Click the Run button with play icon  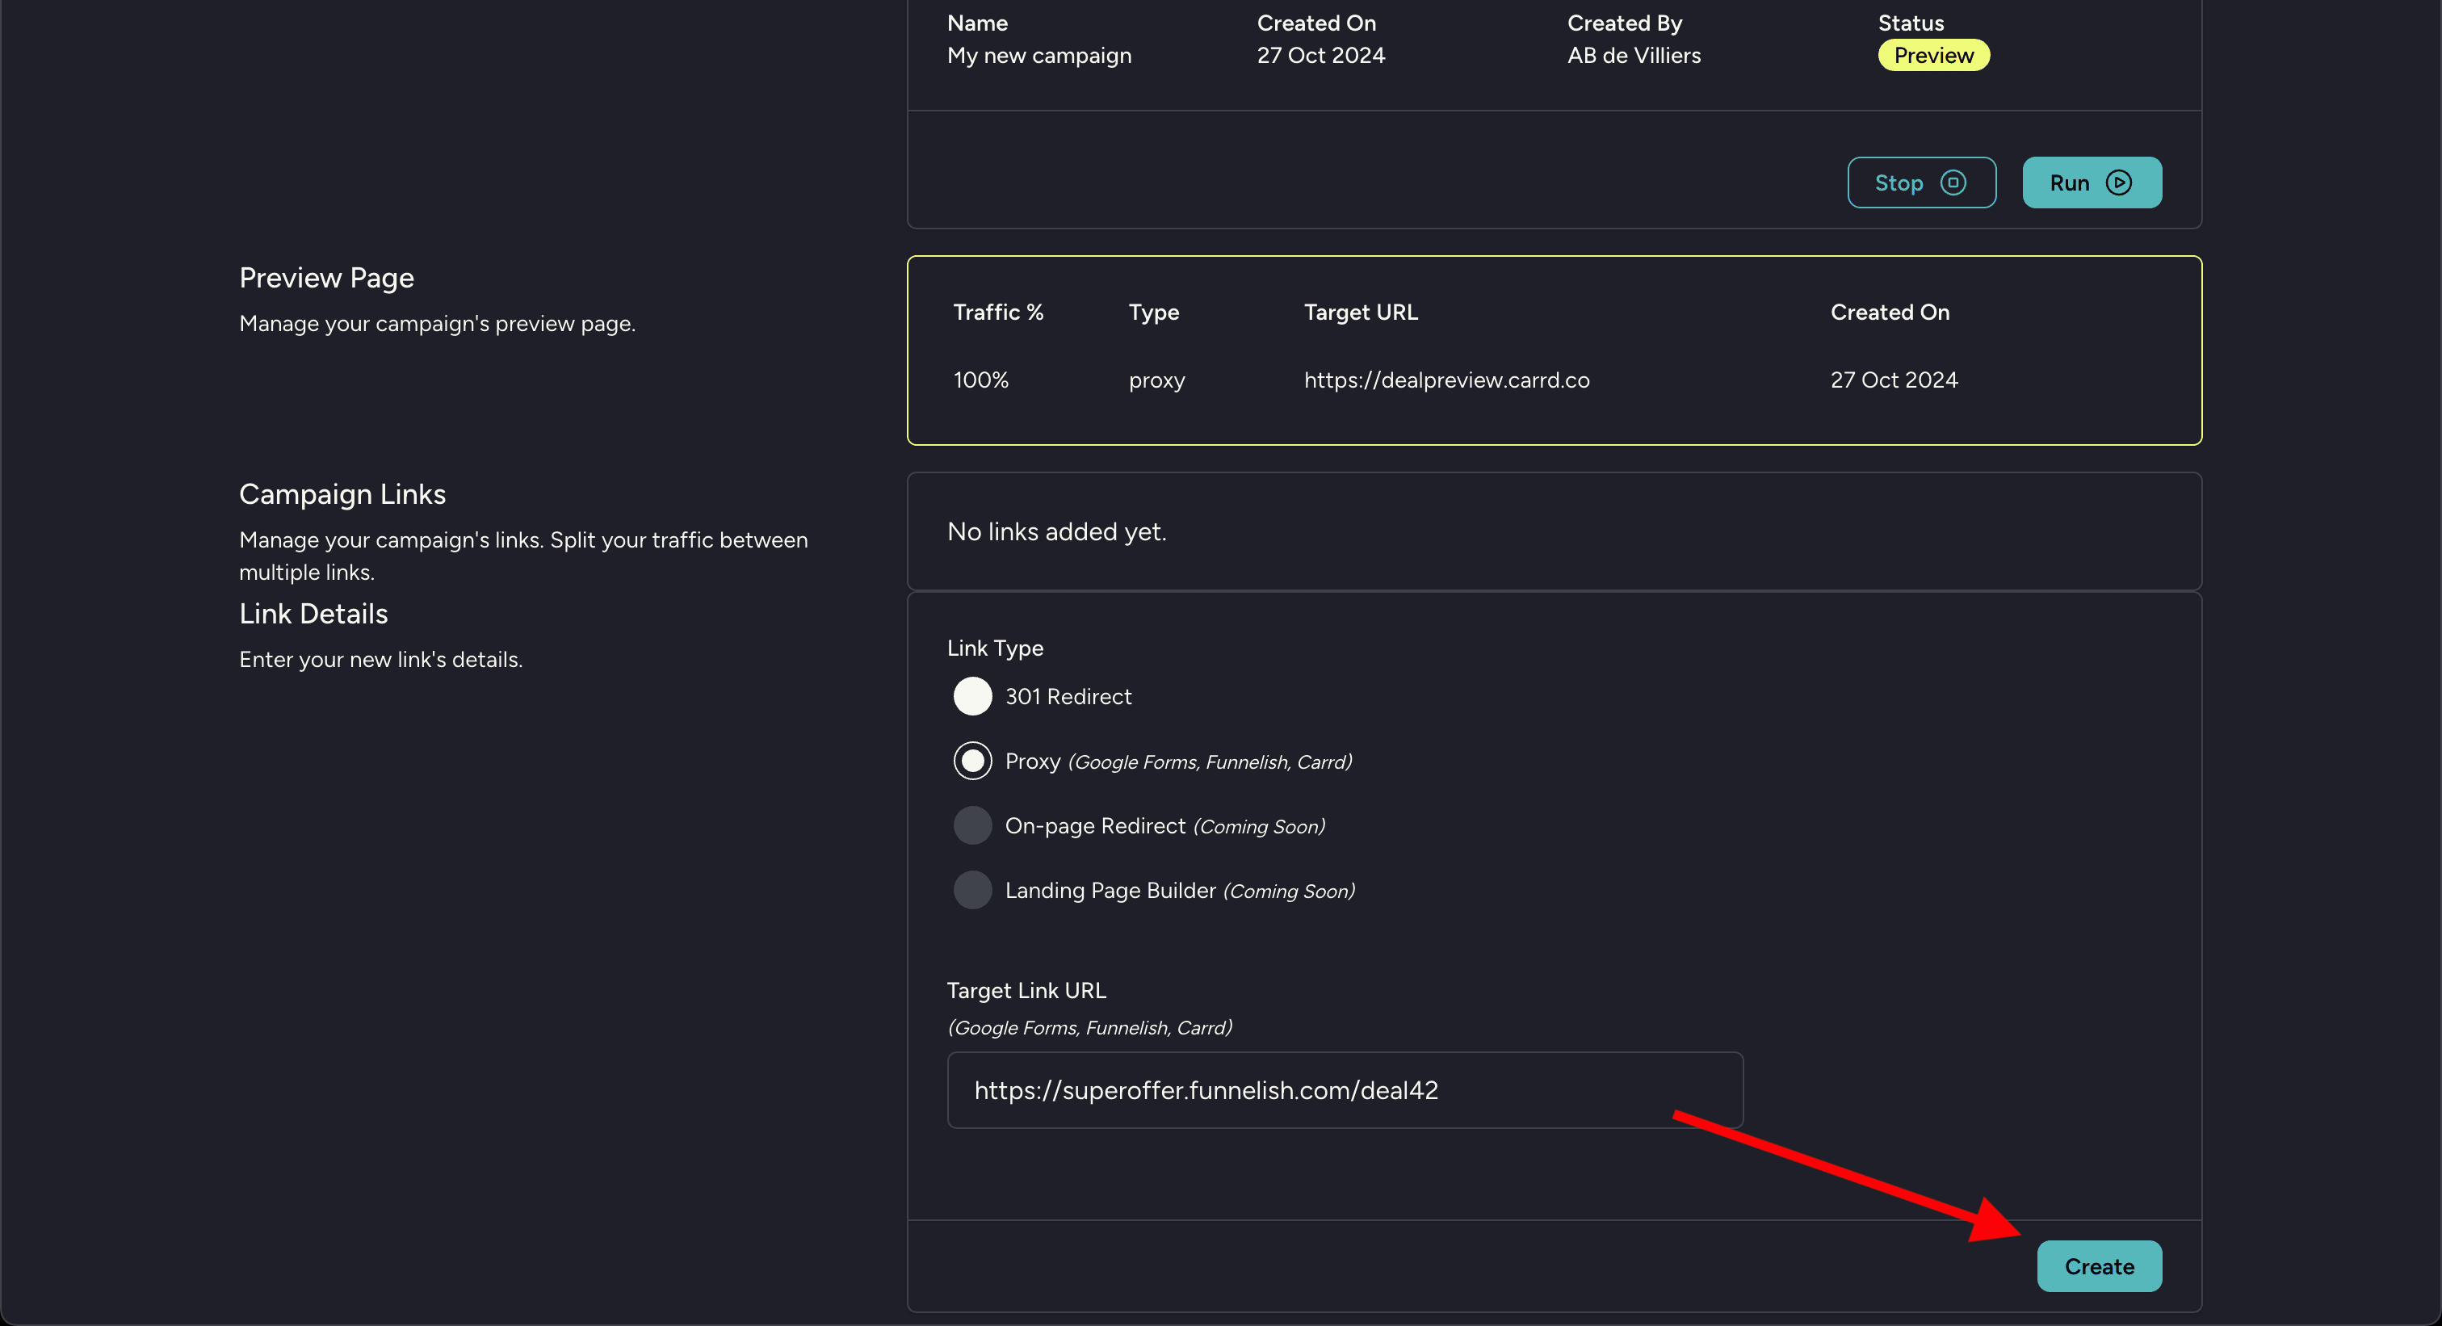click(2090, 183)
